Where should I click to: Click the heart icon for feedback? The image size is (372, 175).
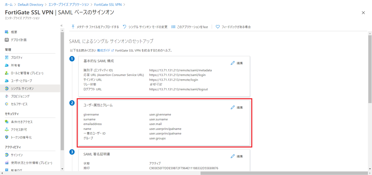(x=218, y=27)
